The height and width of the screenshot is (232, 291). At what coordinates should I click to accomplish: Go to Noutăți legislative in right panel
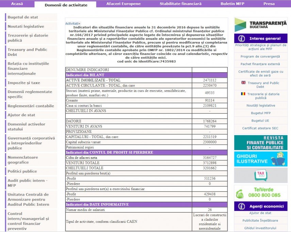click(260, 106)
